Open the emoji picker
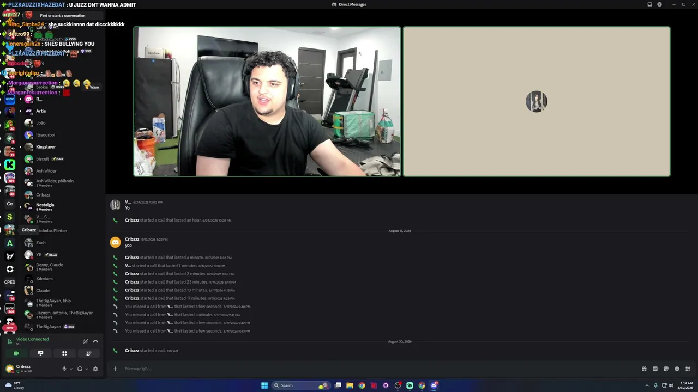The height and width of the screenshot is (392, 698). click(x=677, y=369)
